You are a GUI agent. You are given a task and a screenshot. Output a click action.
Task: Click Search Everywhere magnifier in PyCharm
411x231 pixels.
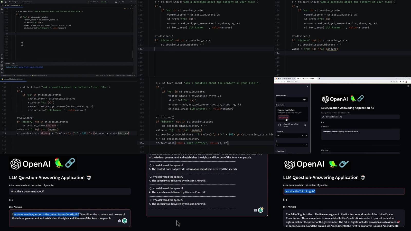[119, 2]
